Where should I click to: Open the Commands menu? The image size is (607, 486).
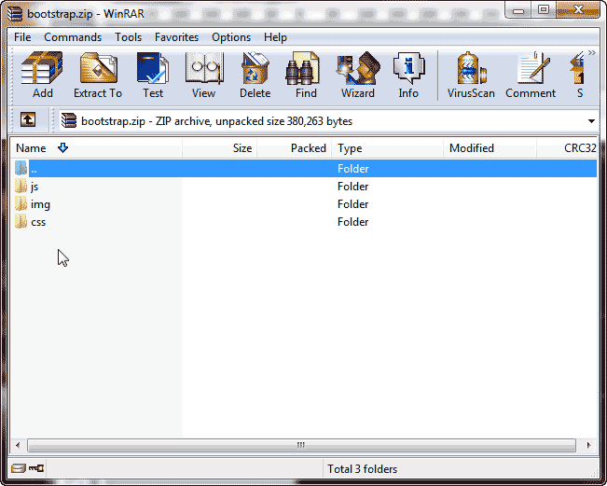click(x=73, y=37)
